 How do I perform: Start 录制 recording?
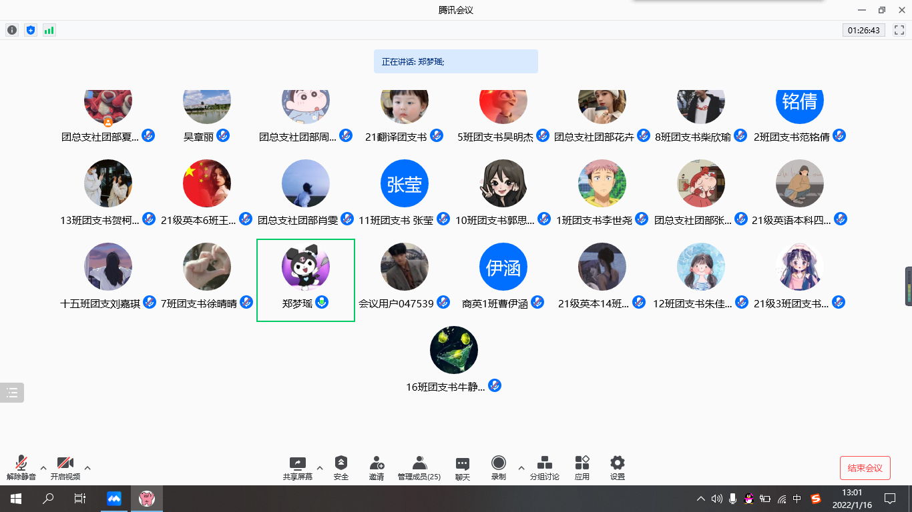[498, 468]
